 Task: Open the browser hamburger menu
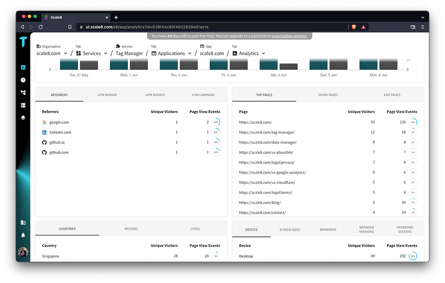[x=422, y=27]
